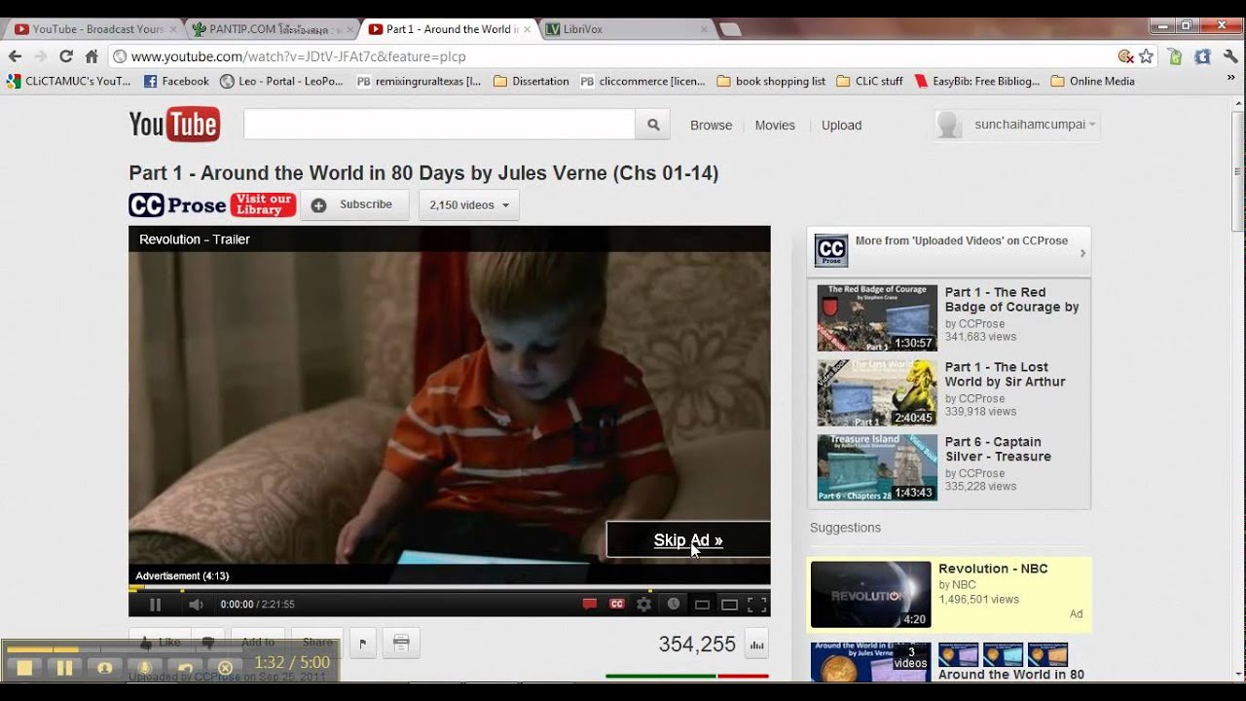Viewport: 1246px width, 701px height.
Task: Pause the video with the player's pause button
Action: [x=156, y=605]
